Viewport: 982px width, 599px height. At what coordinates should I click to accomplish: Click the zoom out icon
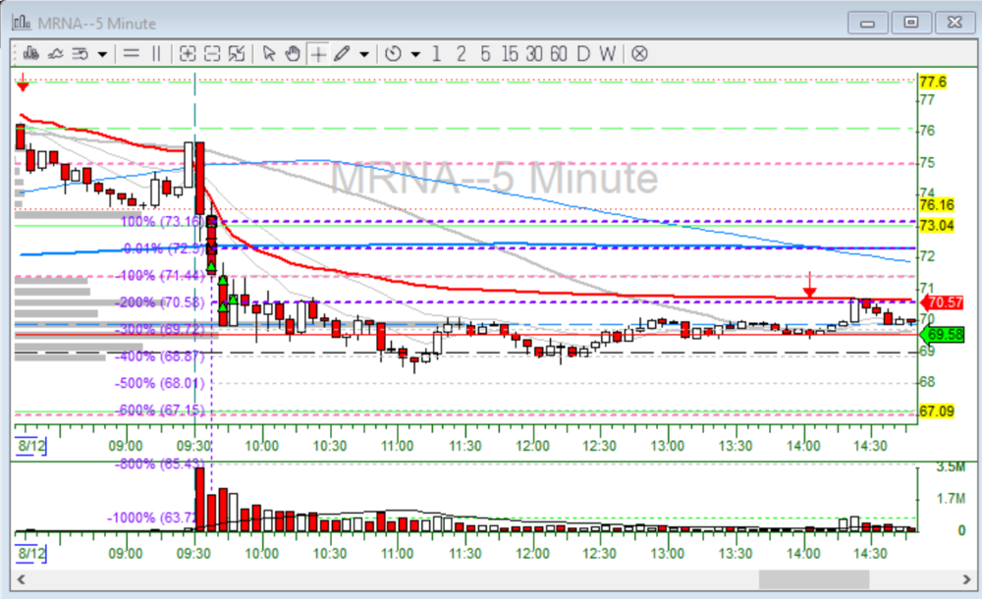click(x=213, y=53)
